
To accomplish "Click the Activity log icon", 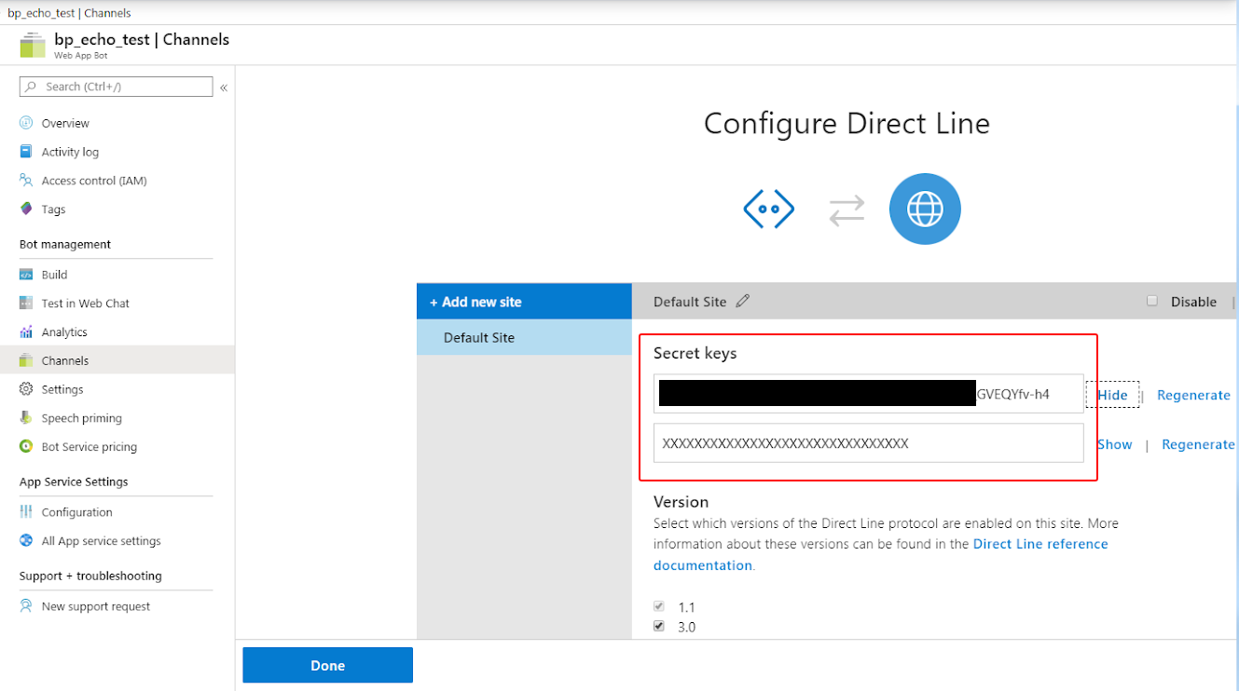I will [x=26, y=152].
